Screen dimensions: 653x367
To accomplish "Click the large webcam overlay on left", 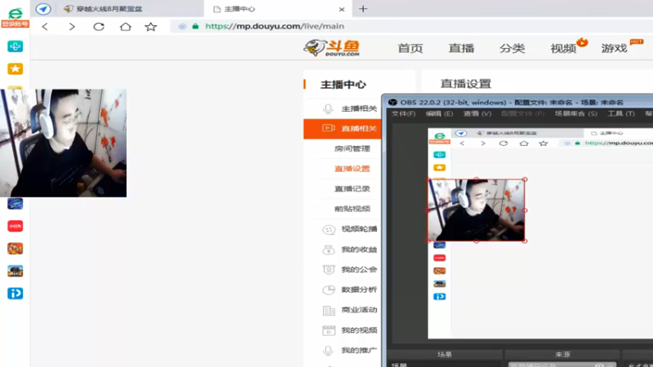I will pyautogui.click(x=64, y=143).
